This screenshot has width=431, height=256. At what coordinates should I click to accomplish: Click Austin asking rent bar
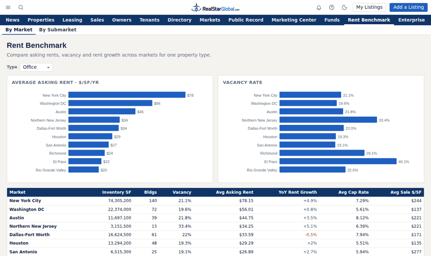[x=102, y=111]
